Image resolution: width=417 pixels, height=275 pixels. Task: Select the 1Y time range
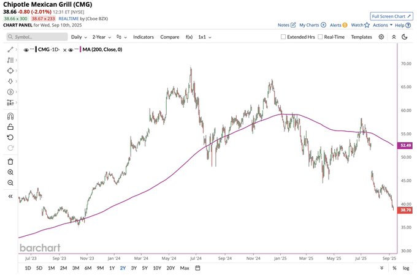click(x=112, y=268)
